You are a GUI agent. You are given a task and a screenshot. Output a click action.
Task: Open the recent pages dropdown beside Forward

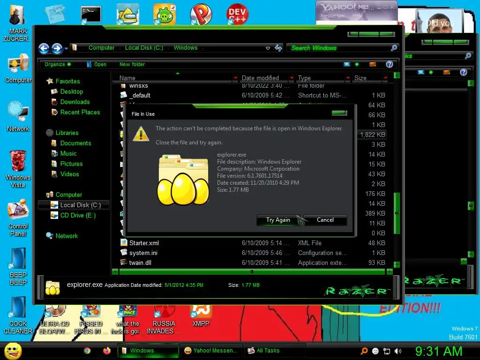pos(66,48)
